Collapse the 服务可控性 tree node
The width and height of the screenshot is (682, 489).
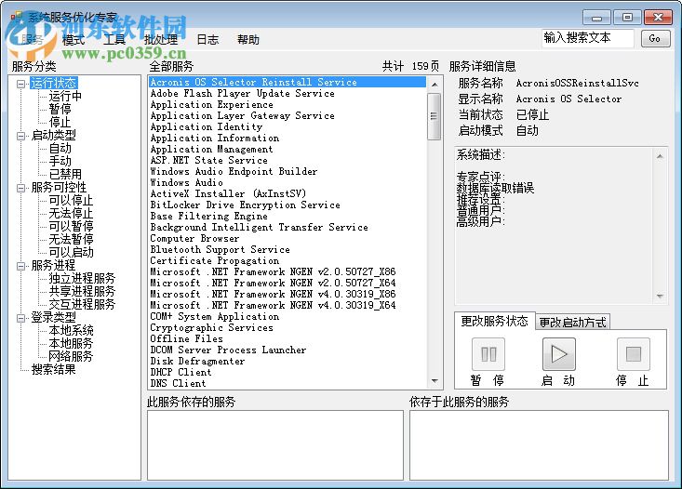click(x=20, y=188)
